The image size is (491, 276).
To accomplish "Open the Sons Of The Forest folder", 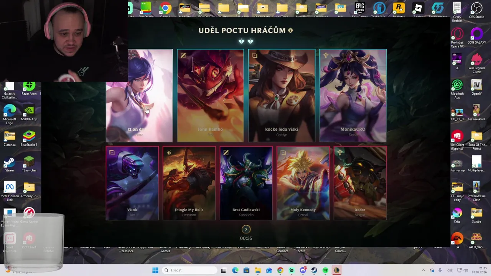I will (x=476, y=140).
